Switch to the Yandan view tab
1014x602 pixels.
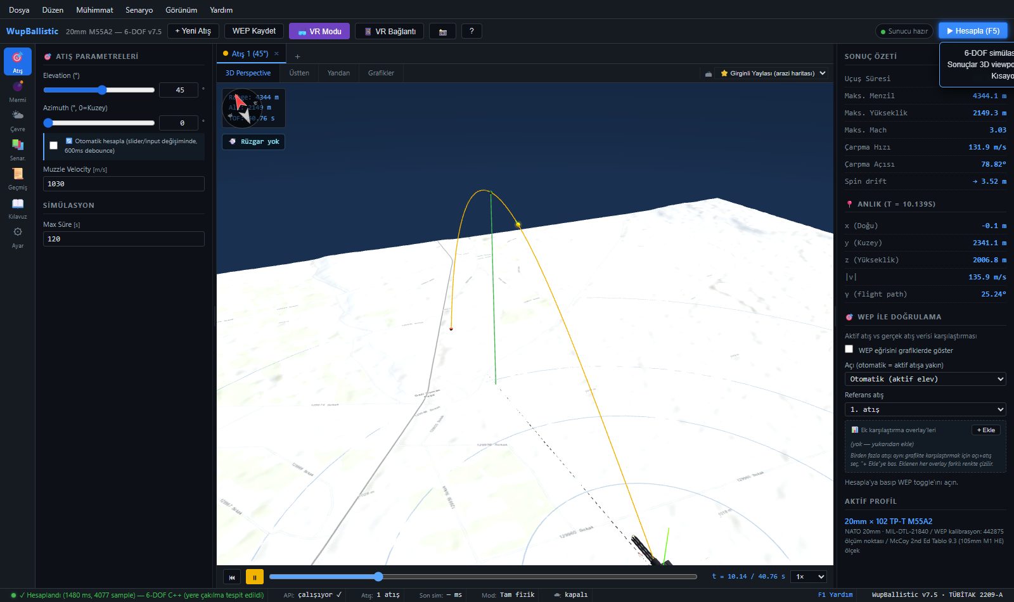tap(338, 74)
